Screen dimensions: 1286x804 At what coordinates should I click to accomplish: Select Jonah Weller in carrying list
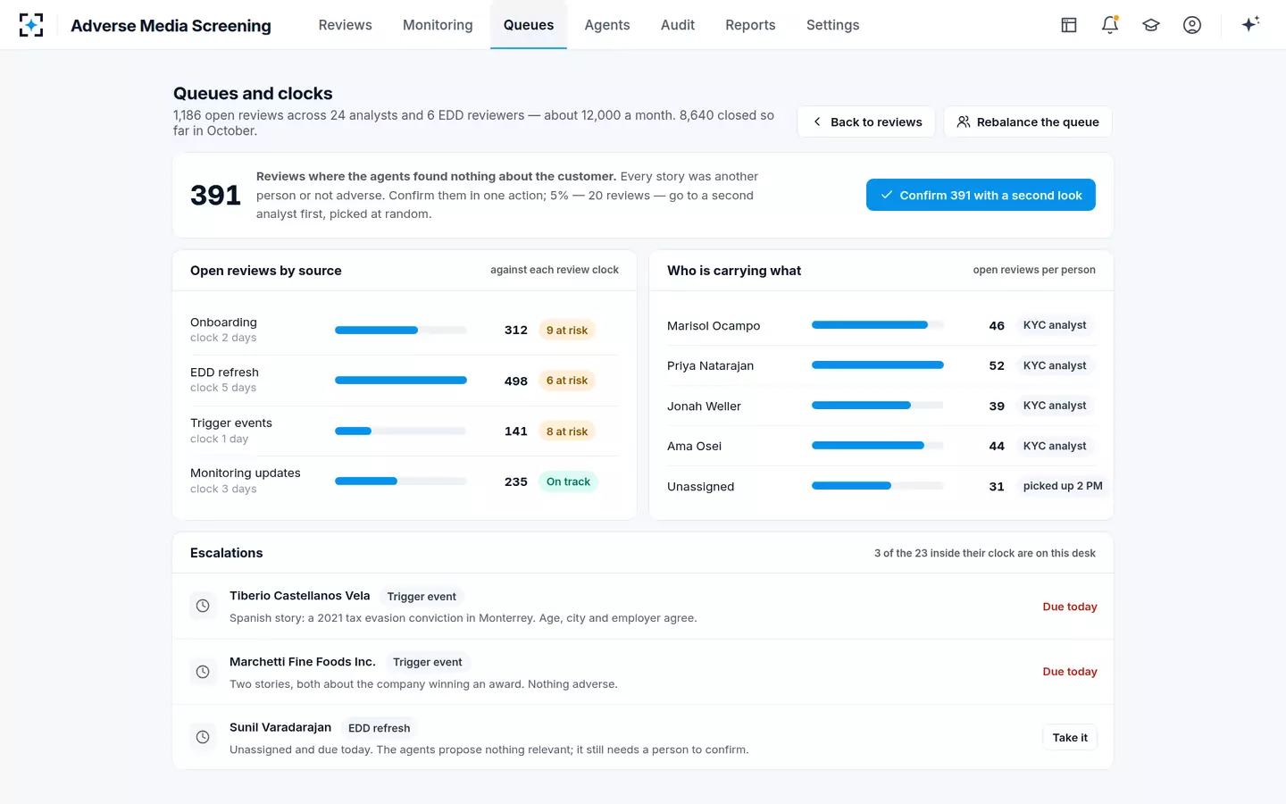pyautogui.click(x=704, y=406)
